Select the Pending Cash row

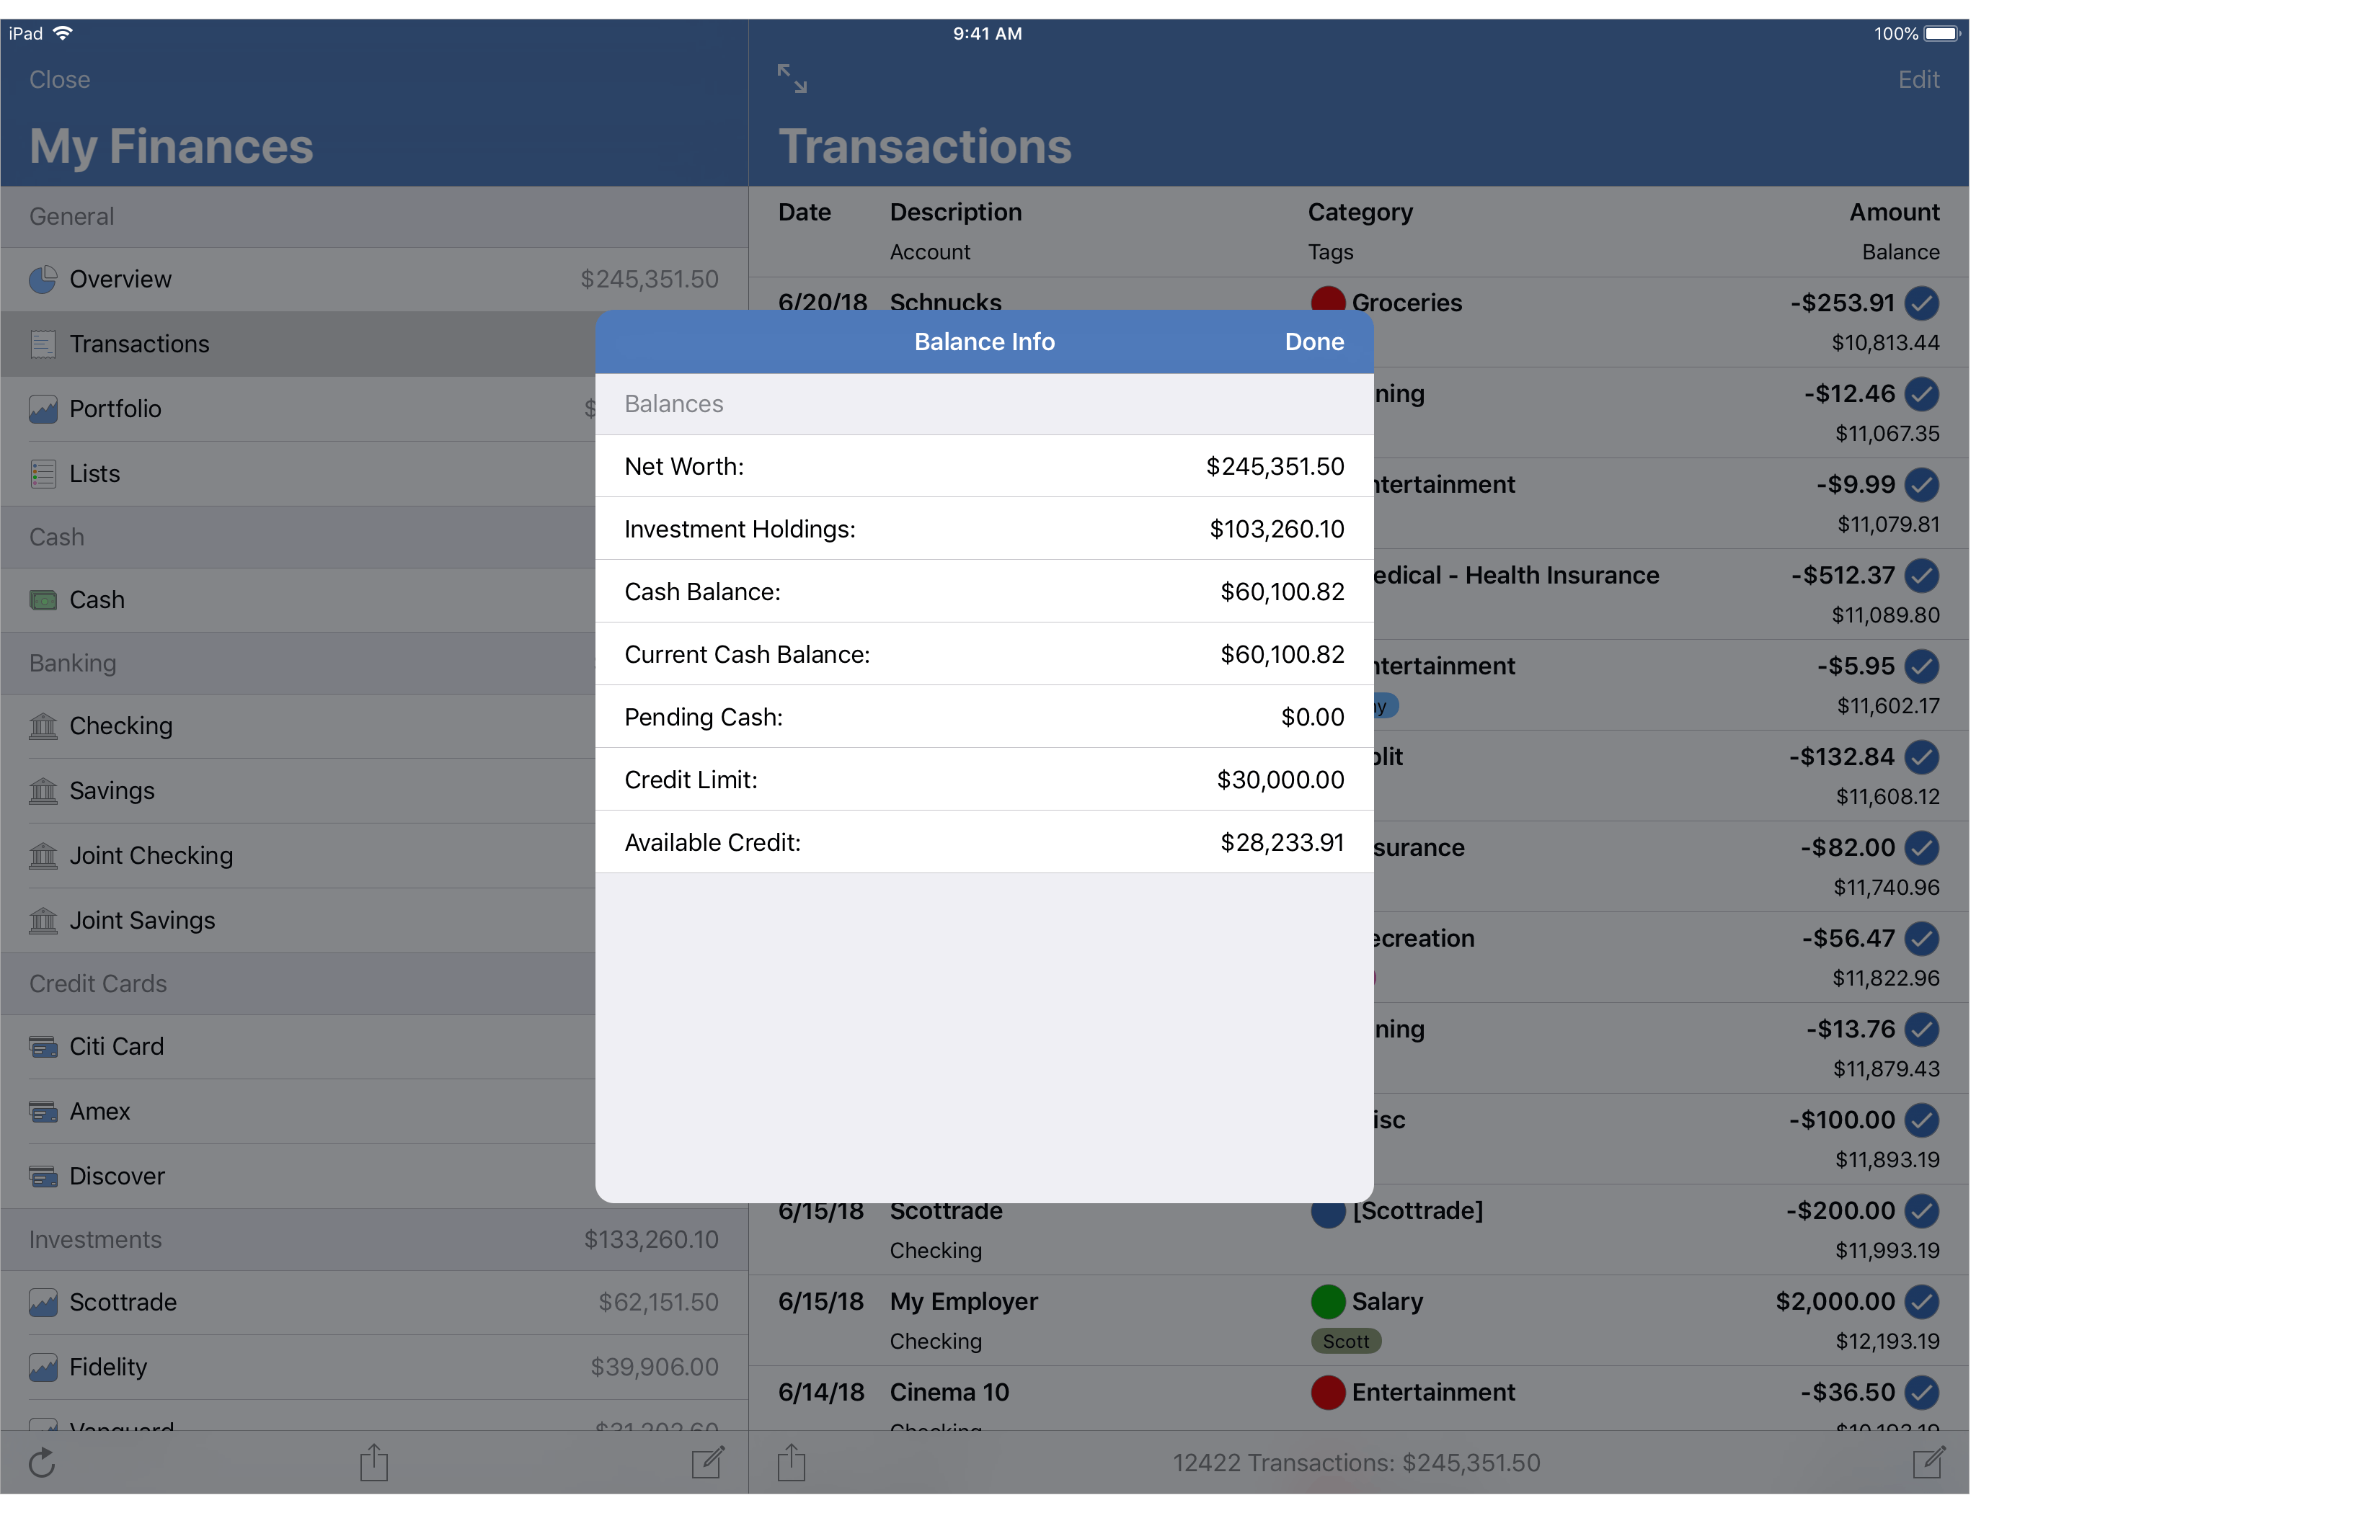click(x=984, y=717)
